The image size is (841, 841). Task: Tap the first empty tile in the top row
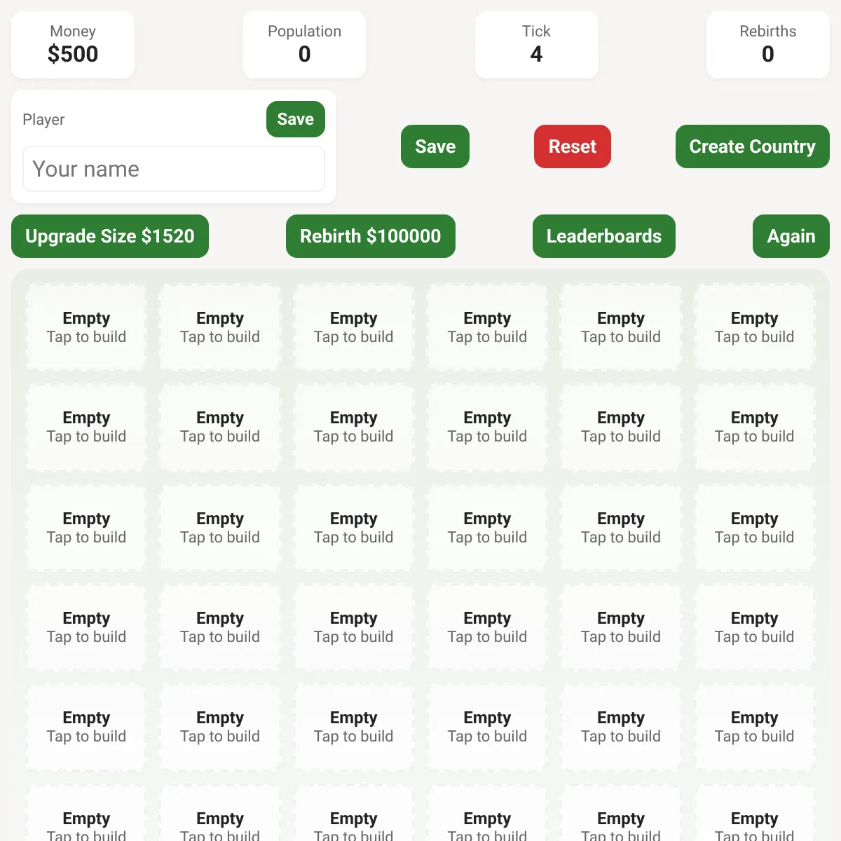(86, 327)
